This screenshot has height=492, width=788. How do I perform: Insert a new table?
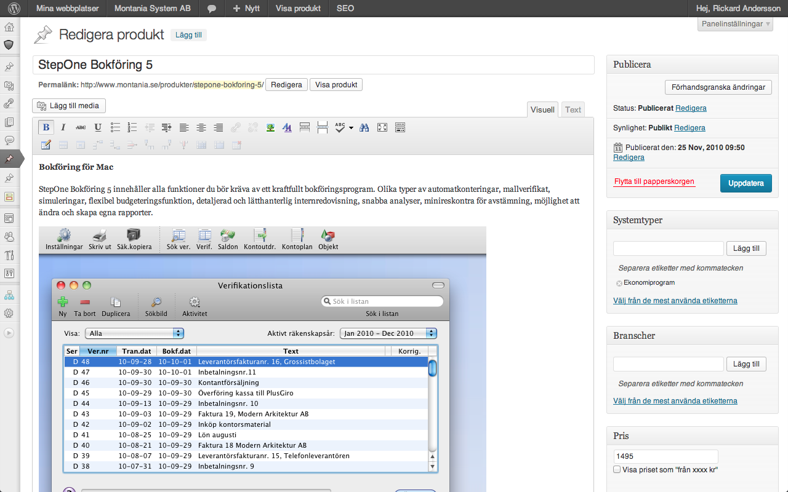click(x=46, y=145)
